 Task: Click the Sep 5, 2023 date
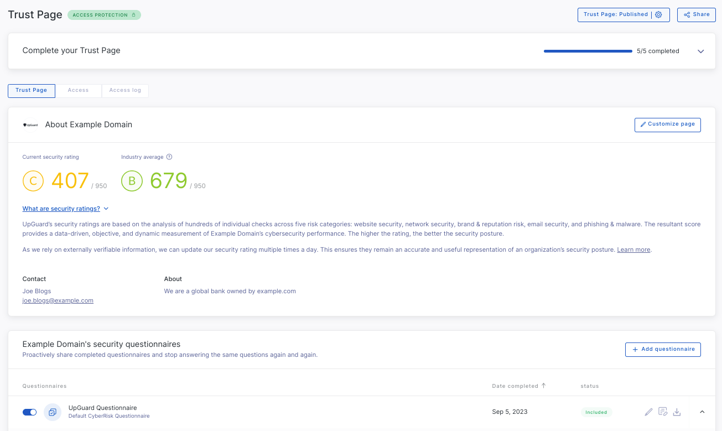(510, 412)
